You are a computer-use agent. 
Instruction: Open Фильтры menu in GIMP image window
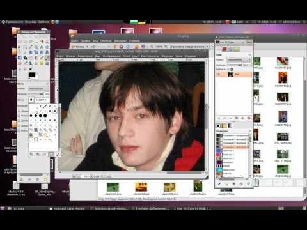[167, 56]
